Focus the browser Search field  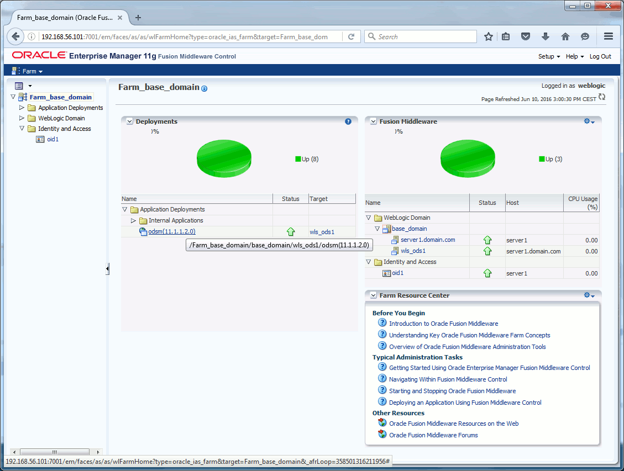[x=421, y=36]
